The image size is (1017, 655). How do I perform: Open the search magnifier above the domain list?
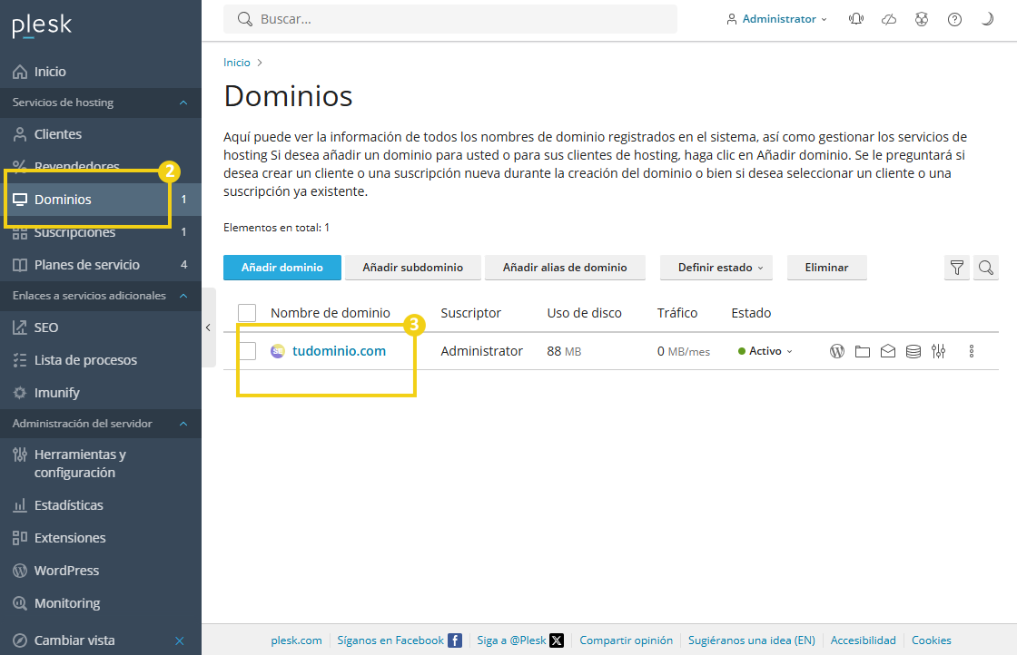pyautogui.click(x=986, y=268)
